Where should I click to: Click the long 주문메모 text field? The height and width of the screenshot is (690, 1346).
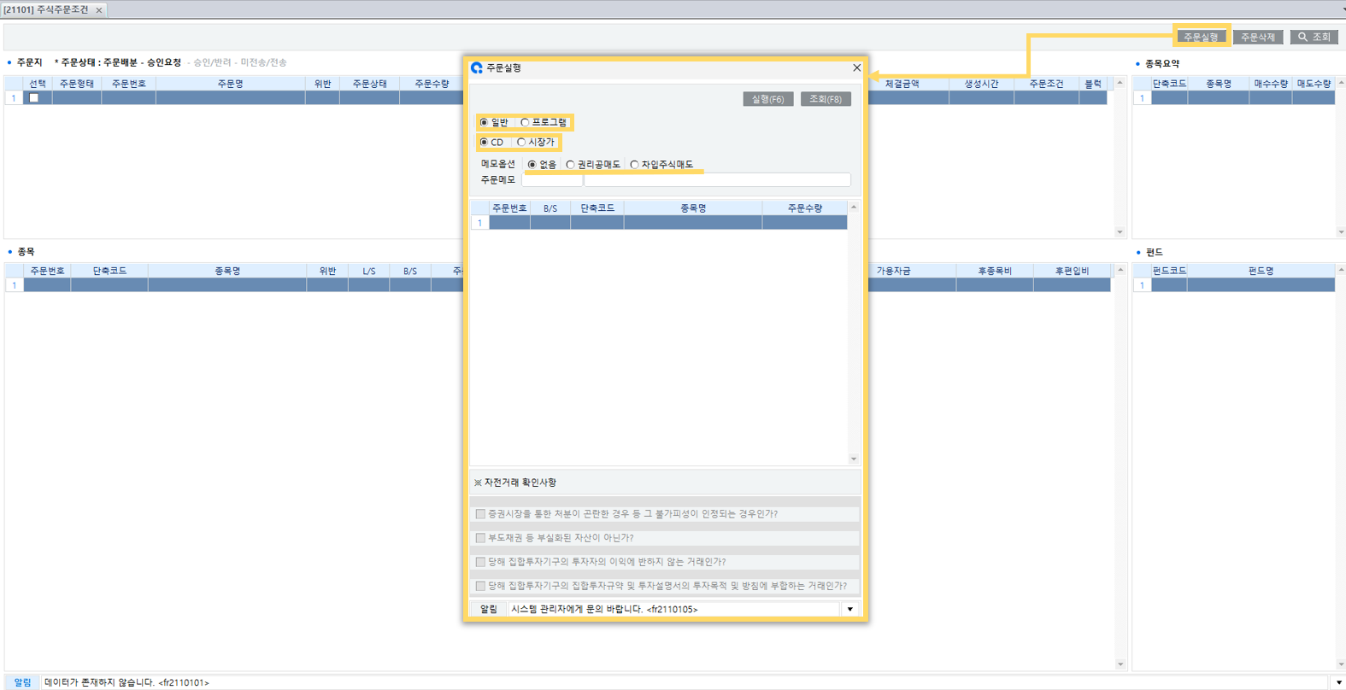(x=717, y=179)
